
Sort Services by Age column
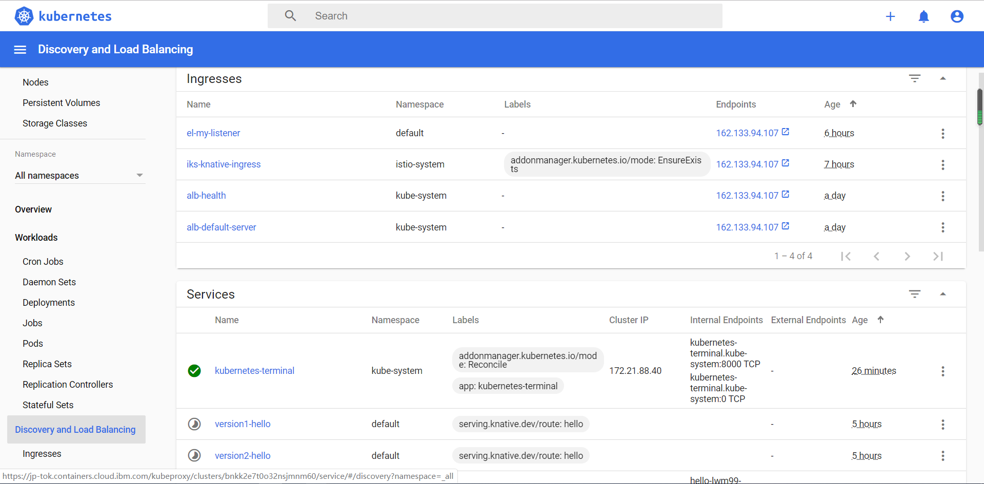pyautogui.click(x=860, y=320)
